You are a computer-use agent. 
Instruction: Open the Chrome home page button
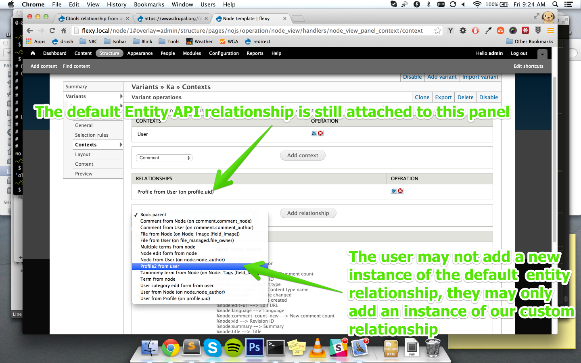click(64, 31)
